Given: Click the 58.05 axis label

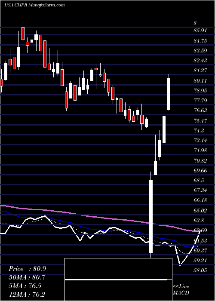Looking at the screenshot, I should [x=200, y=270].
